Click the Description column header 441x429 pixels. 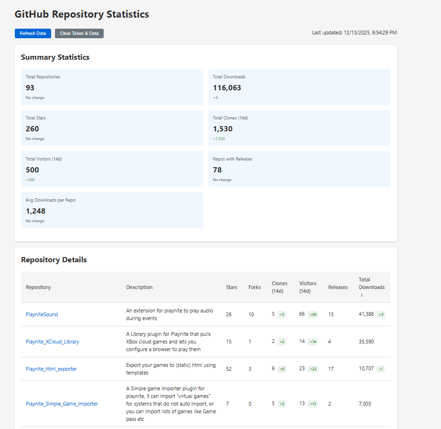point(140,287)
